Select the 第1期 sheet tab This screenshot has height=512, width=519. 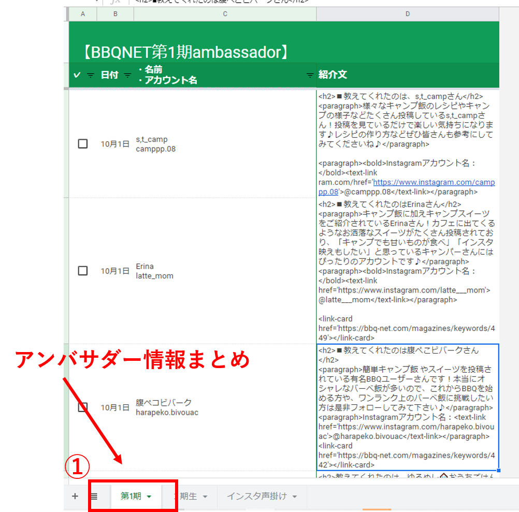[x=131, y=496]
